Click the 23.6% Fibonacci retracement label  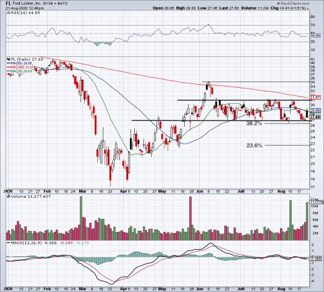tap(255, 145)
